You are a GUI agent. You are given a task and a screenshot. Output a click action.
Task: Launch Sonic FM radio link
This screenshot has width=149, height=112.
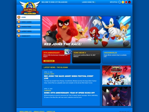click(x=89, y=2)
